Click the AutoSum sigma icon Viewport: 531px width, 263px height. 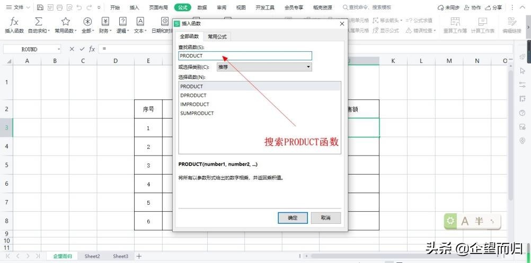(39, 22)
